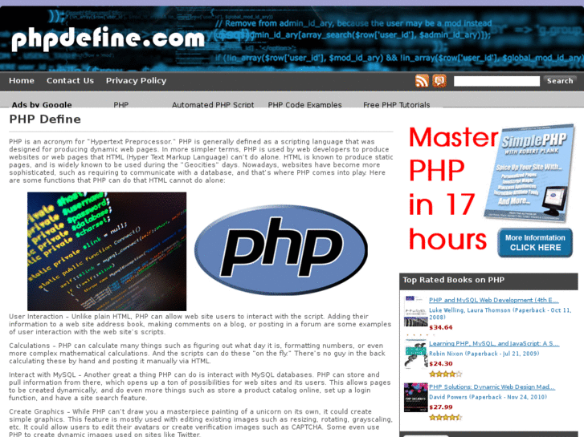Open the PHP source code photo
The image size is (584, 437).
[x=107, y=252]
